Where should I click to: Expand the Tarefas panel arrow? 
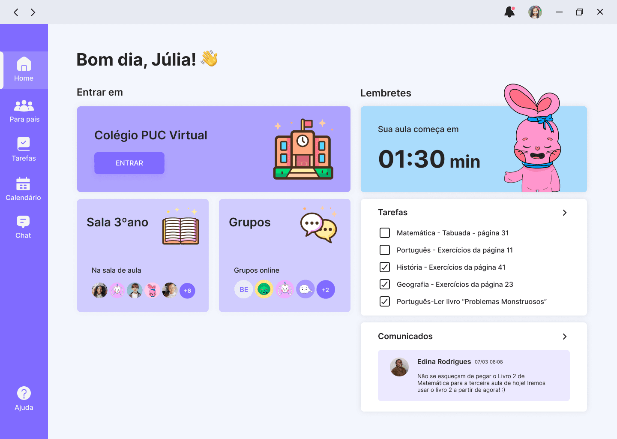[x=564, y=213]
